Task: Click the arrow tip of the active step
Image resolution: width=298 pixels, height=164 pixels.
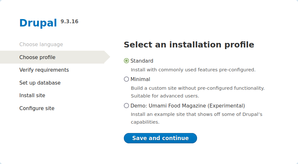Action: tap(108, 57)
